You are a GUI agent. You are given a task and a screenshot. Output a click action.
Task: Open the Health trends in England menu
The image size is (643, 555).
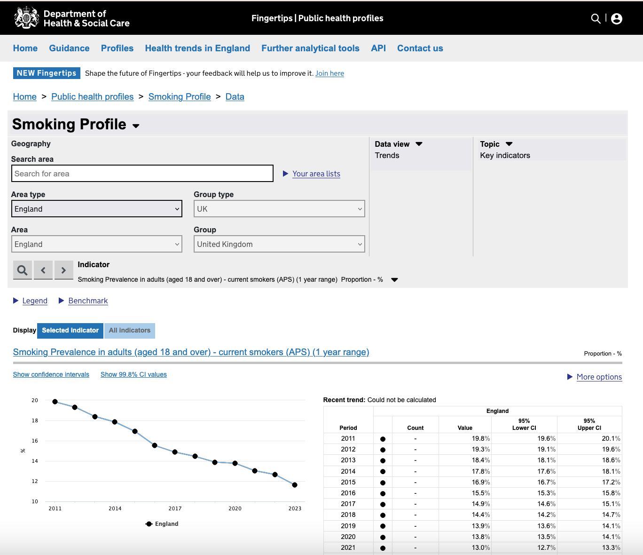(x=197, y=48)
